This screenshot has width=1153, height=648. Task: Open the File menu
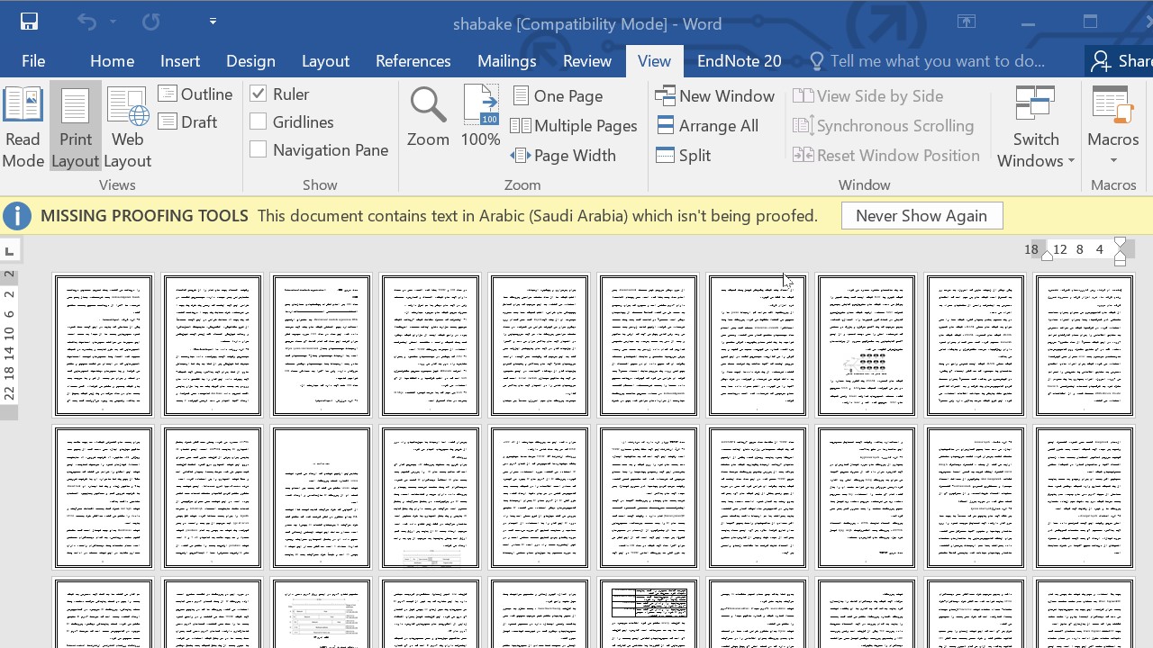click(x=33, y=61)
